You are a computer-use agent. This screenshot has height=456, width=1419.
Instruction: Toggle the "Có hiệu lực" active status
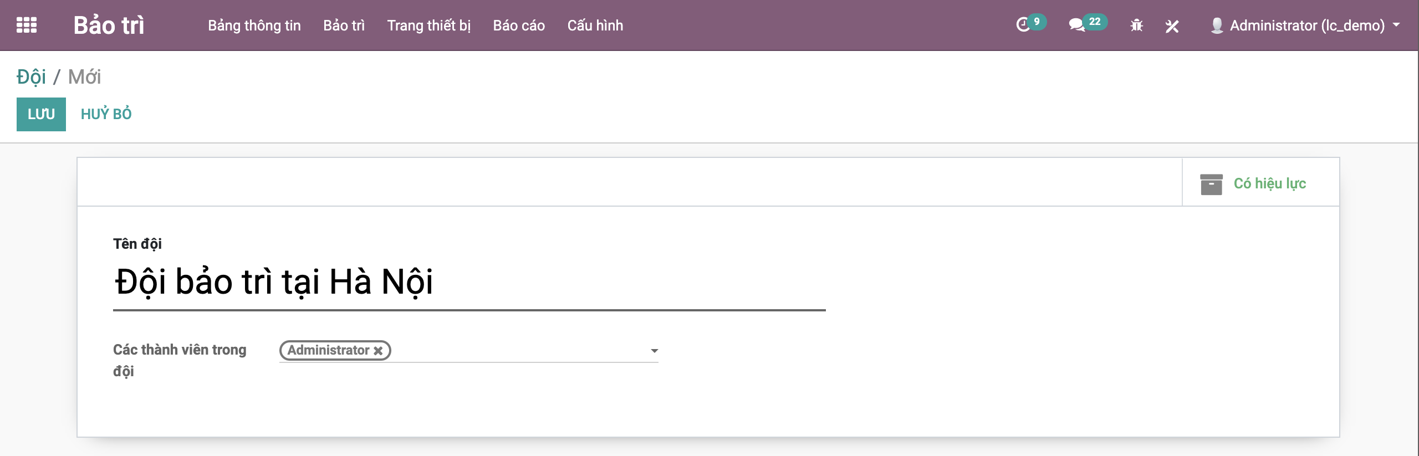[1269, 183]
